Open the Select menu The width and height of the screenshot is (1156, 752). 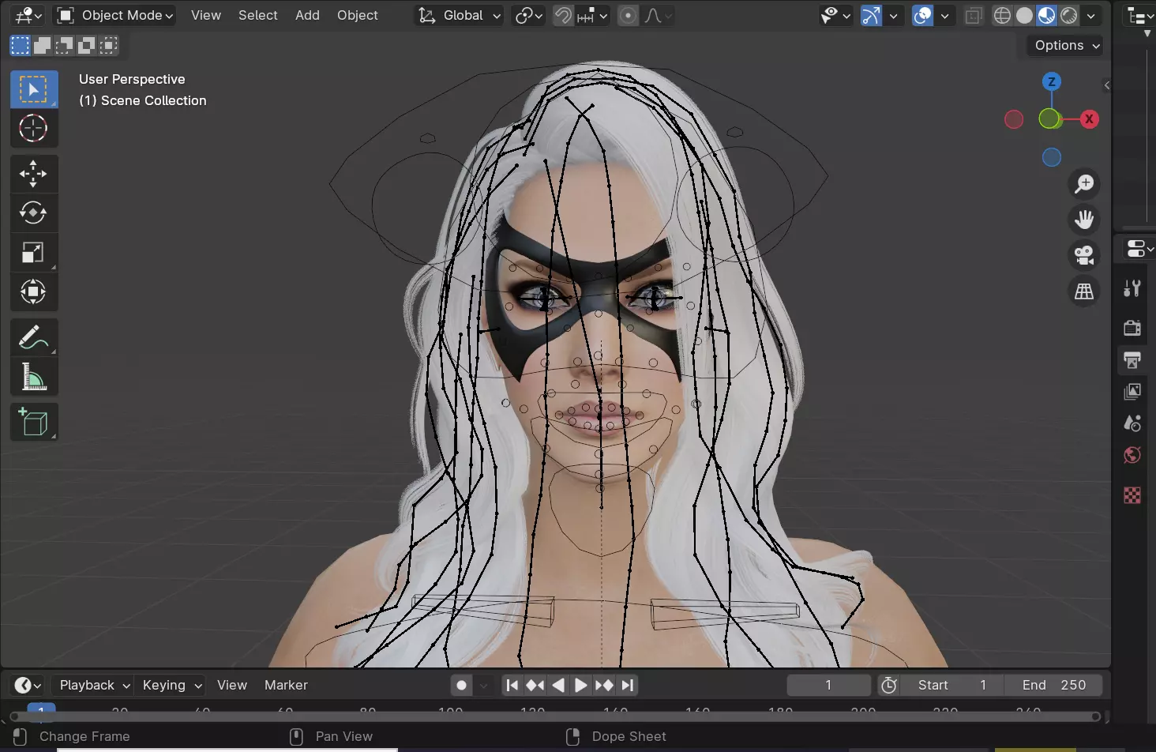click(x=257, y=15)
